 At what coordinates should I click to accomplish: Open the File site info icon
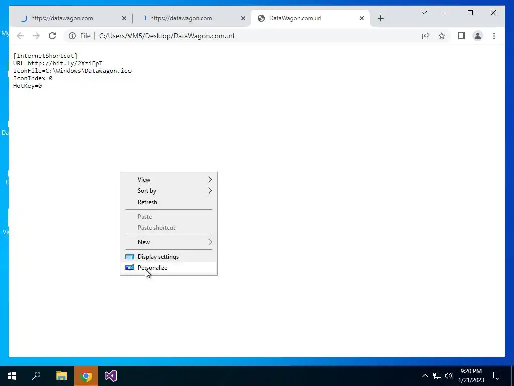72,36
